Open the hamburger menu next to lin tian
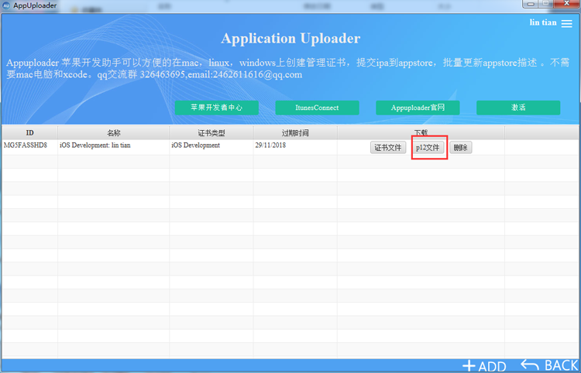Viewport: 581px width, 373px height. (566, 23)
